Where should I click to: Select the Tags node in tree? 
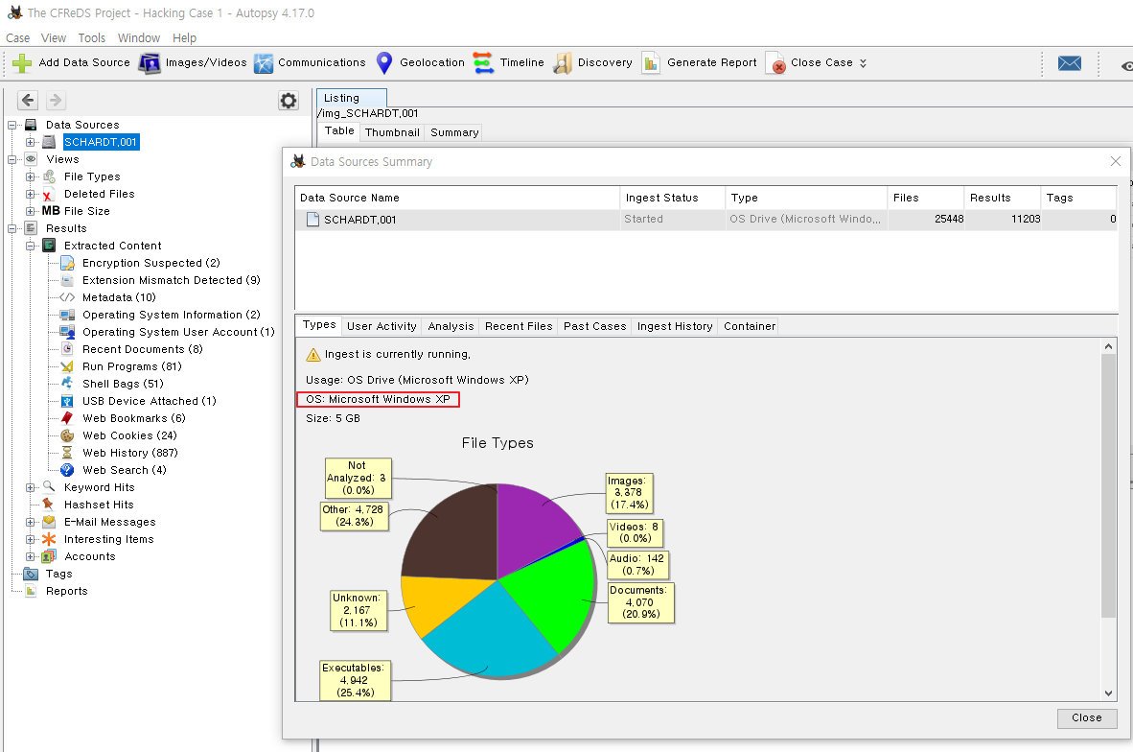pos(59,575)
